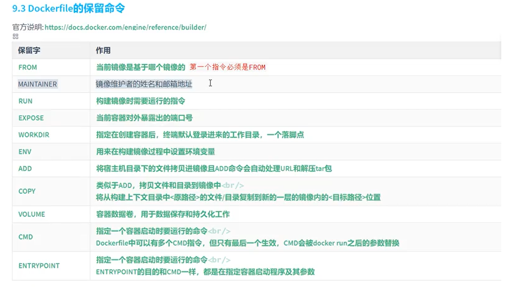The image size is (517, 291).
Task: Click the table grid handle icon
Action: pos(15,36)
